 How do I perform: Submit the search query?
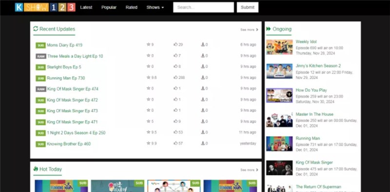[248, 7]
